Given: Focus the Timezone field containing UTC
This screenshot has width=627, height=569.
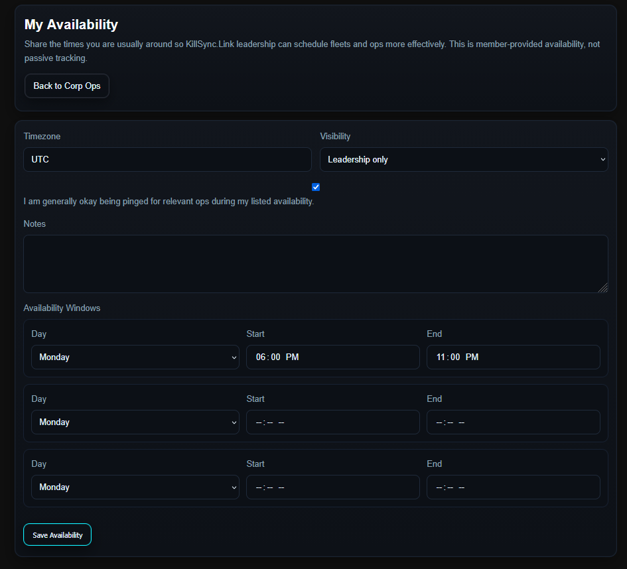Looking at the screenshot, I should (167, 160).
